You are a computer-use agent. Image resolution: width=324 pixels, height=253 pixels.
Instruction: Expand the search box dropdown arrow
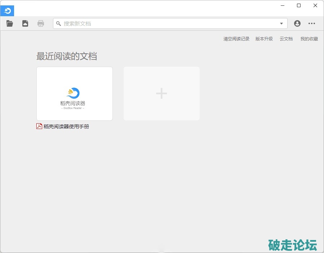point(281,23)
